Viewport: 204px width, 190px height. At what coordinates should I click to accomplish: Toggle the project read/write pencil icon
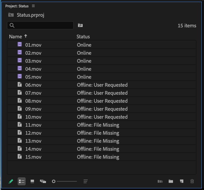point(11,181)
